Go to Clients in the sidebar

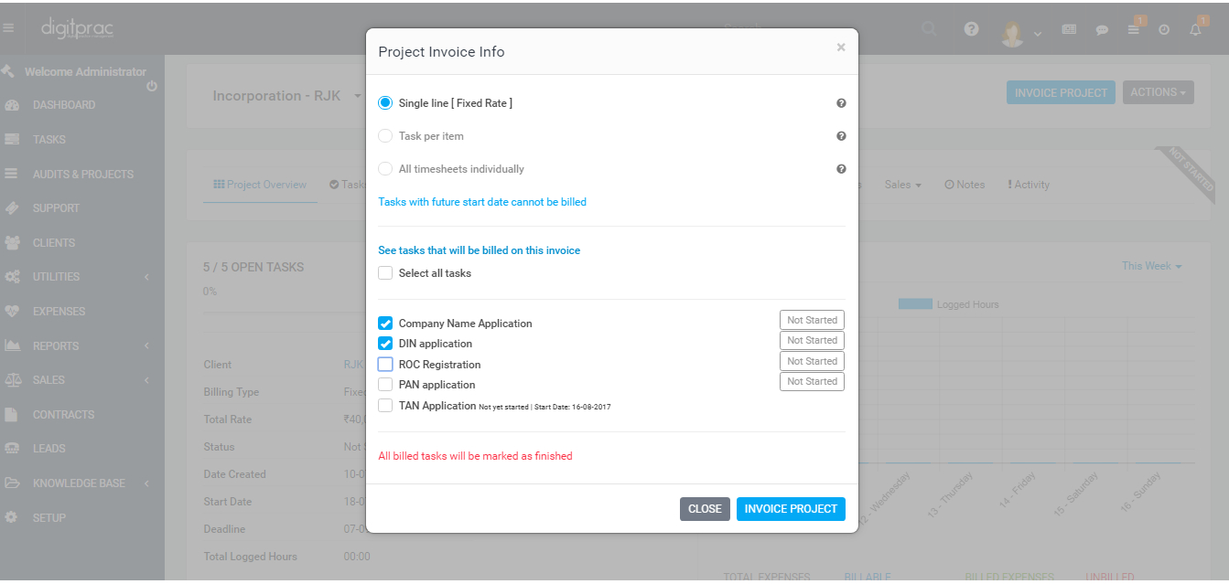[x=54, y=243]
